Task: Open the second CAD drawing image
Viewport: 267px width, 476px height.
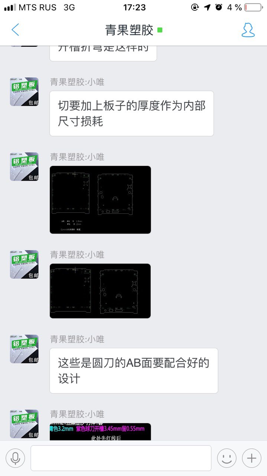Action: [100, 291]
